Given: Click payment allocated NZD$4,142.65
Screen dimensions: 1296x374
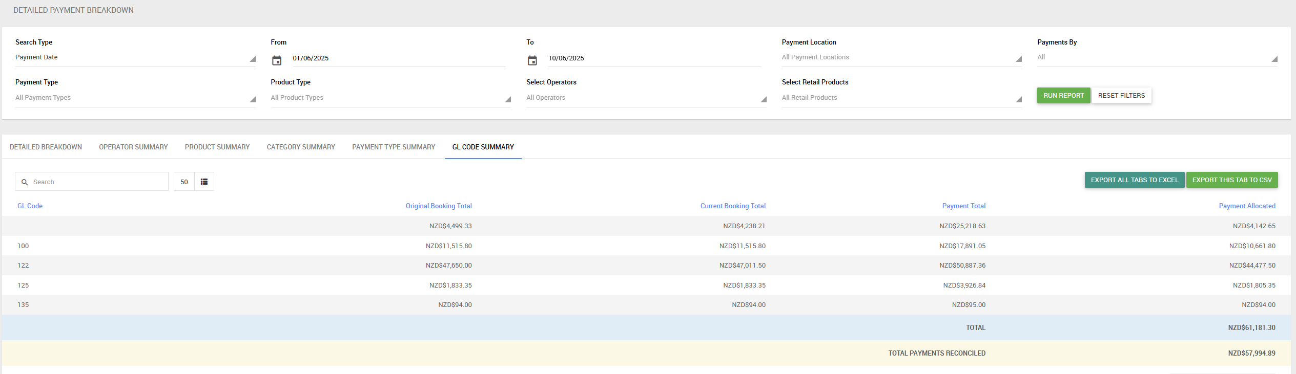Looking at the screenshot, I should tap(1254, 226).
